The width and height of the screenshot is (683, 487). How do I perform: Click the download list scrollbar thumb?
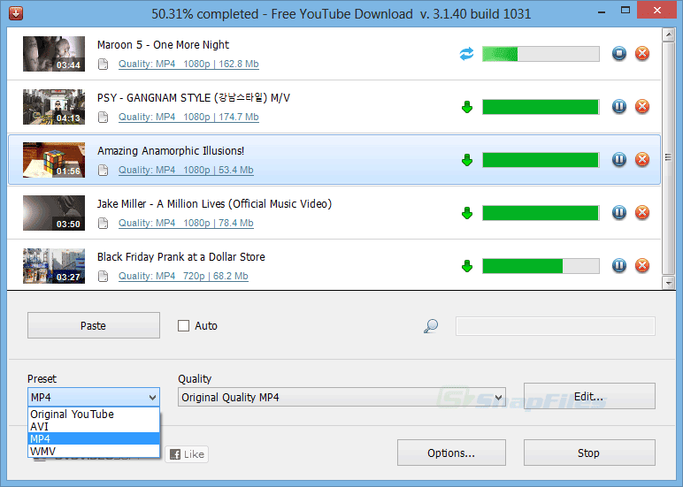668,157
